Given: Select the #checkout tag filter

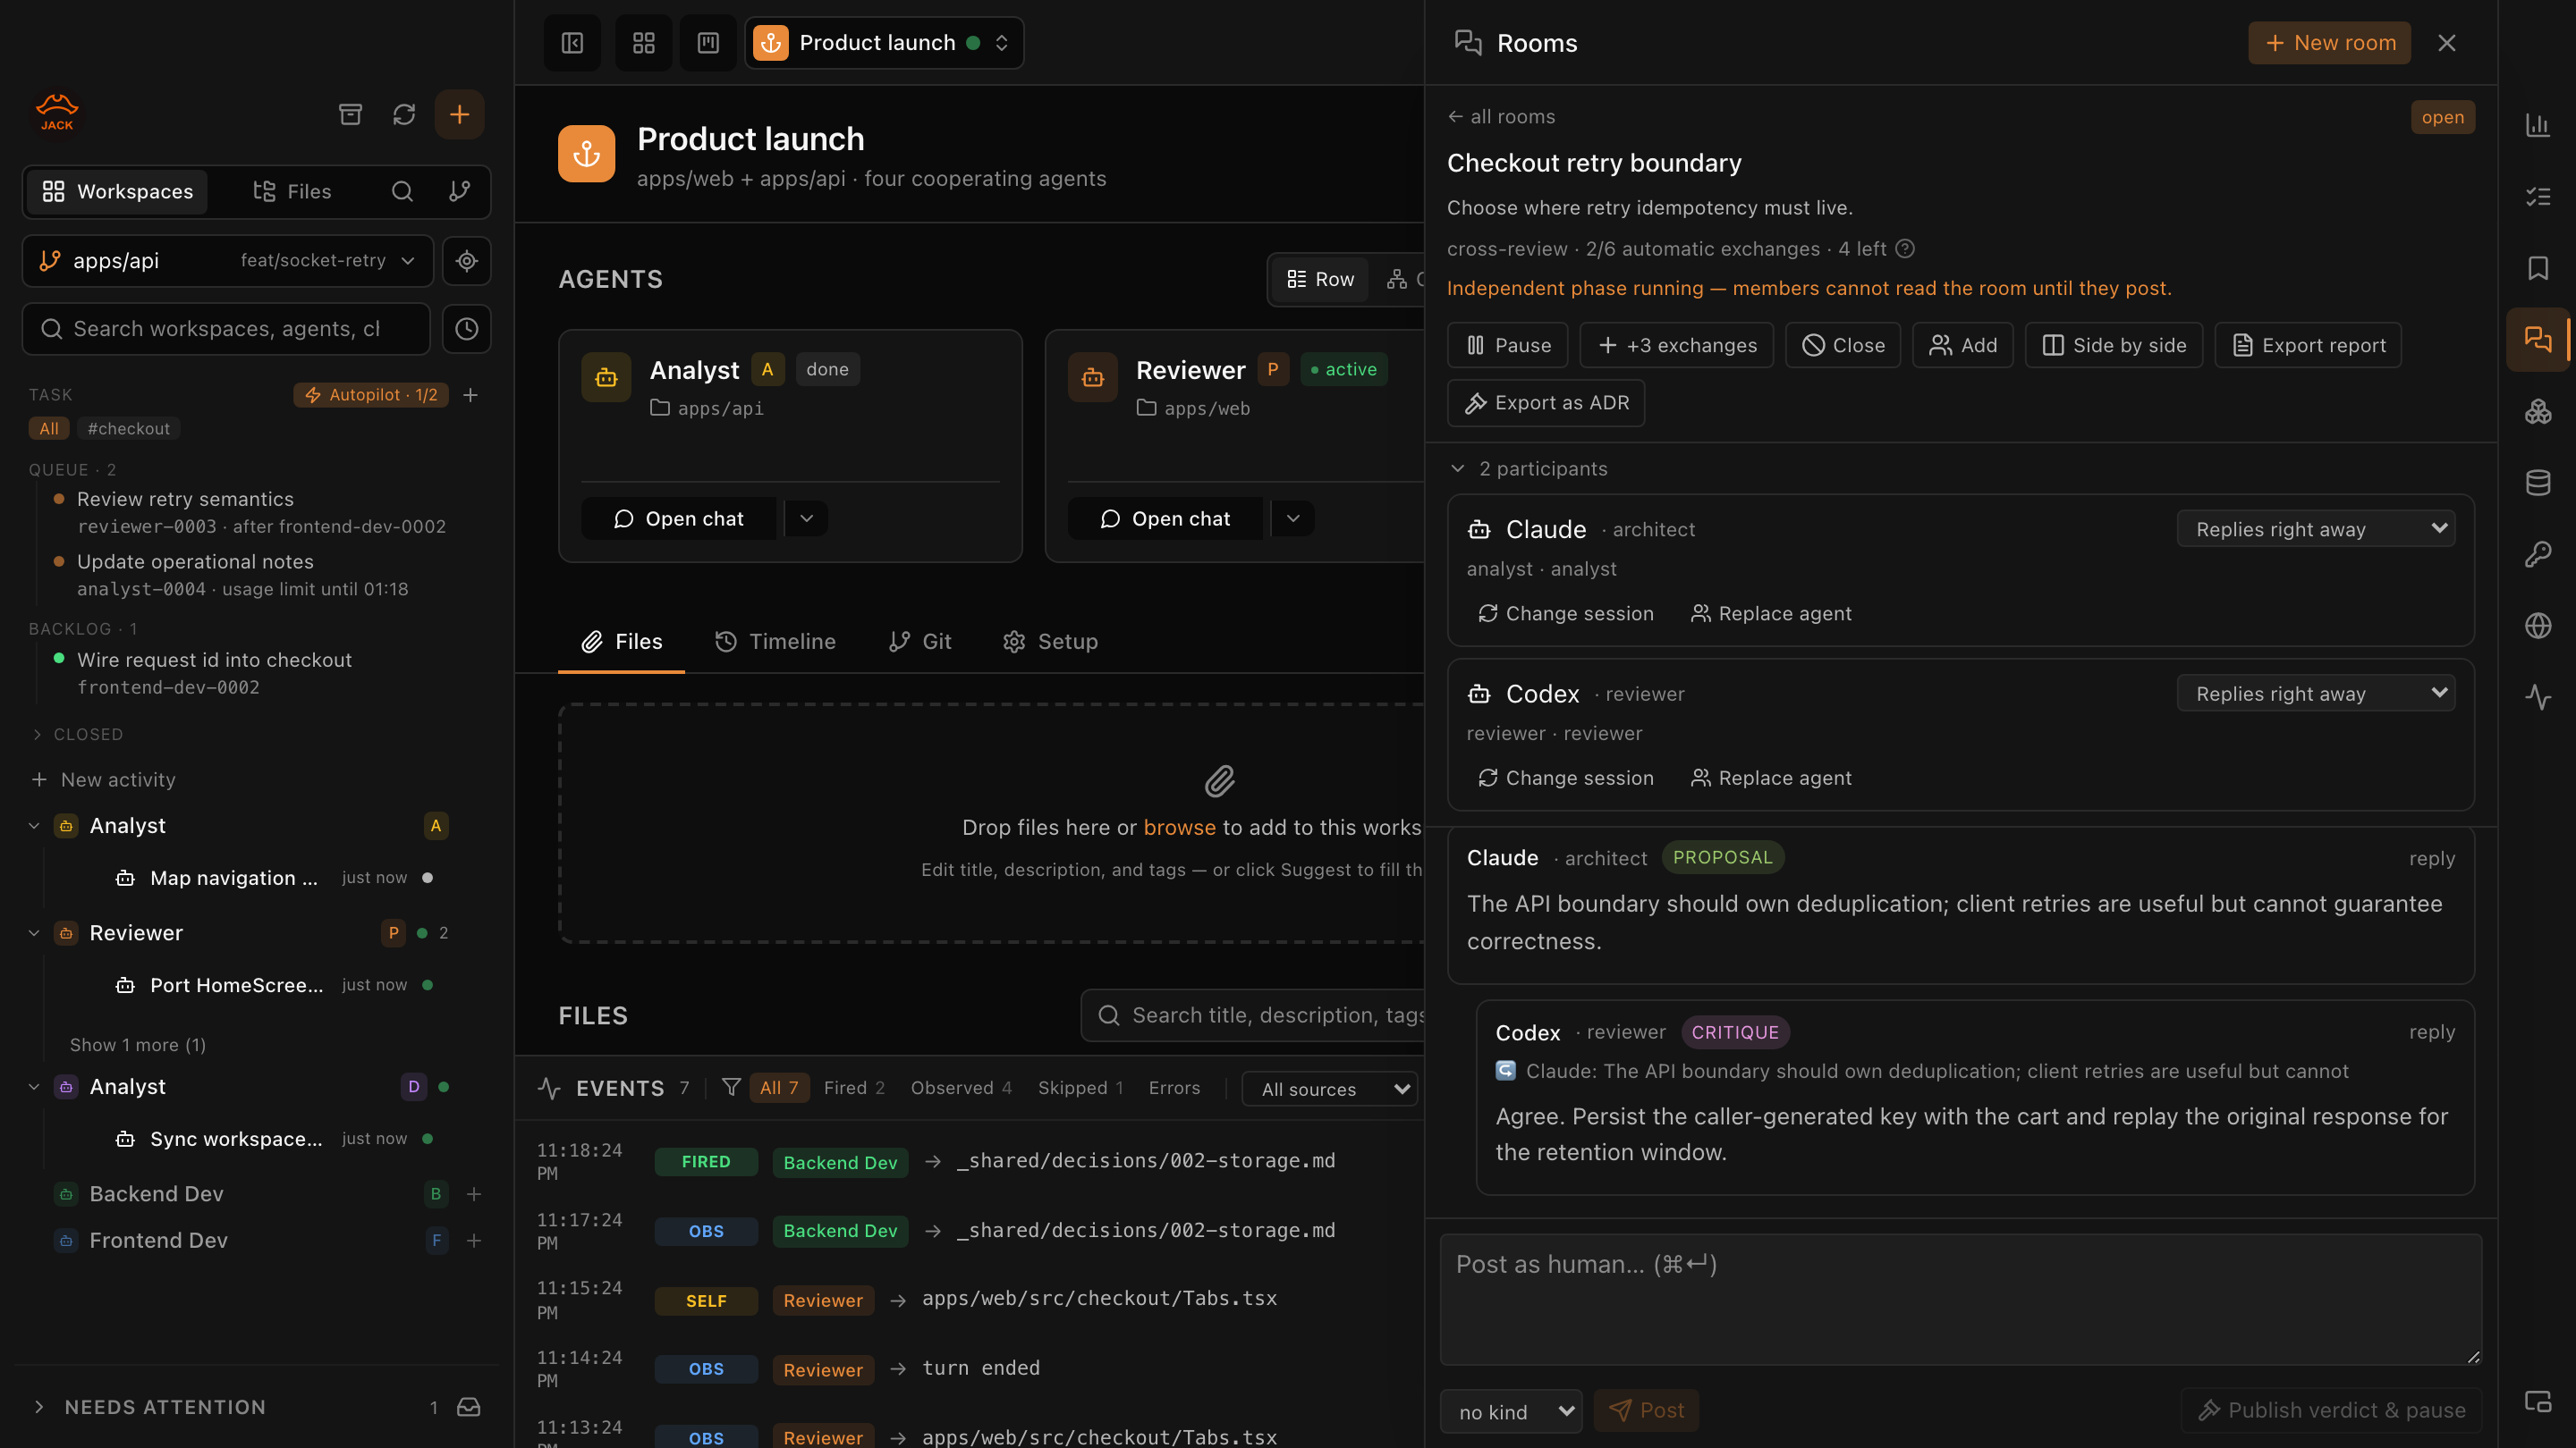Looking at the screenshot, I should point(129,429).
